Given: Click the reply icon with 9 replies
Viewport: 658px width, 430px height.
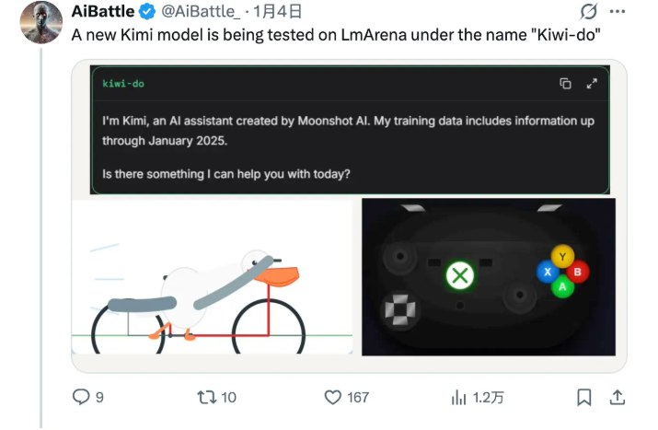Looking at the screenshot, I should (x=83, y=397).
